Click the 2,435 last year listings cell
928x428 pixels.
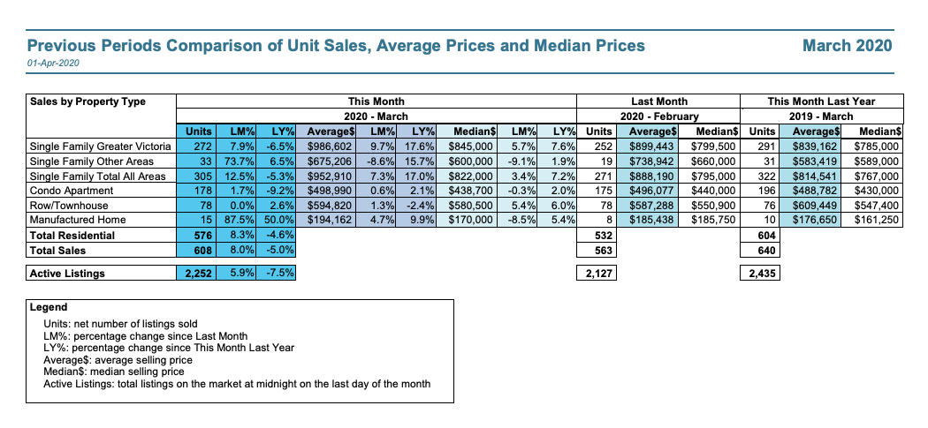(x=760, y=274)
